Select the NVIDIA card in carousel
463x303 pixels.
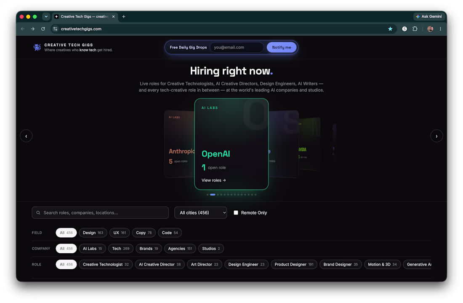pyautogui.click(x=309, y=144)
